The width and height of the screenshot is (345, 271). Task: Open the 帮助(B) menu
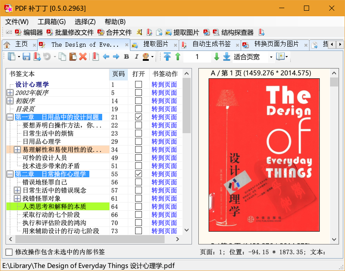tap(115, 22)
